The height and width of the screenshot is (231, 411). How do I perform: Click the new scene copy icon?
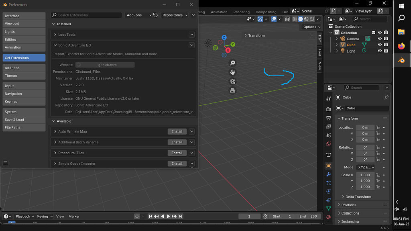pyautogui.click(x=333, y=11)
